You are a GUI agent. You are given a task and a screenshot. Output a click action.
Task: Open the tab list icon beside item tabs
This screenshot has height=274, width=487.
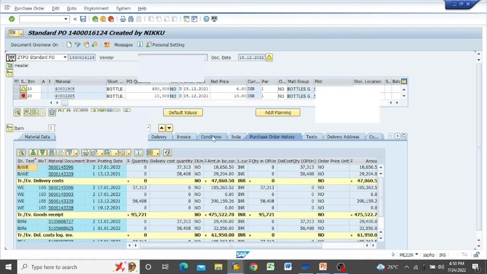404,136
